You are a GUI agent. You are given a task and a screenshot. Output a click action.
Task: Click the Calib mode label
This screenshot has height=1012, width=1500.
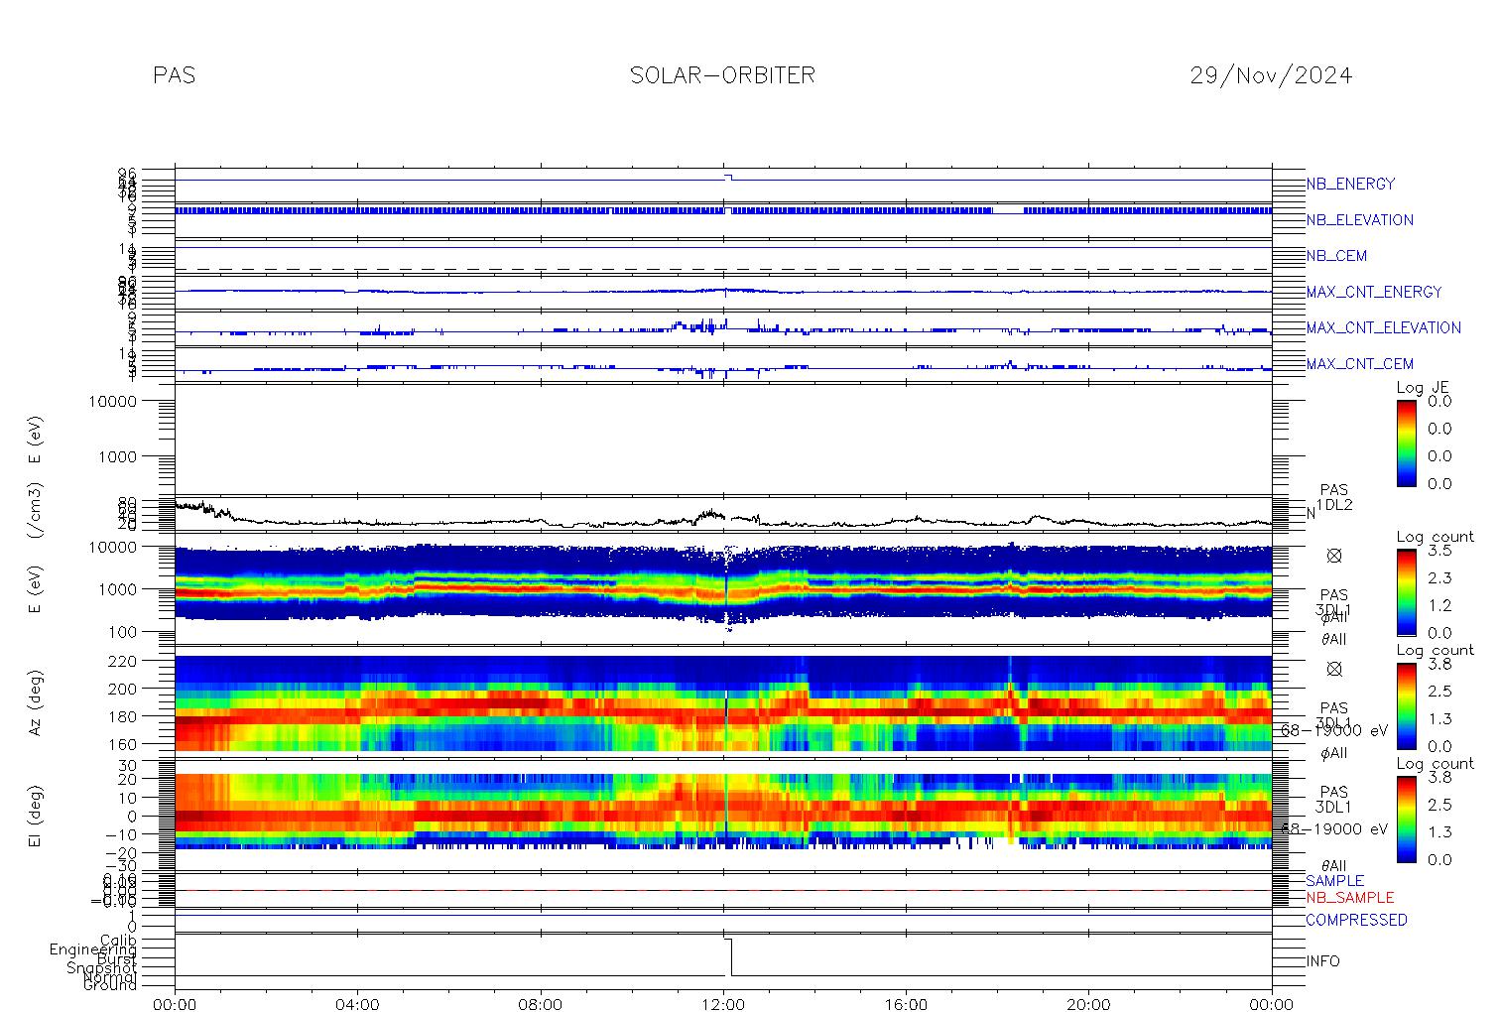pyautogui.click(x=118, y=940)
